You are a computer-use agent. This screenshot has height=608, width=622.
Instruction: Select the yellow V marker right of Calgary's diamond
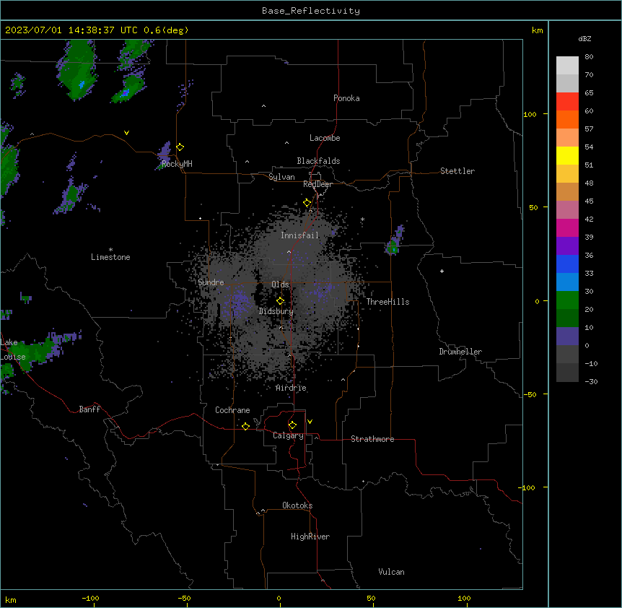click(x=310, y=422)
